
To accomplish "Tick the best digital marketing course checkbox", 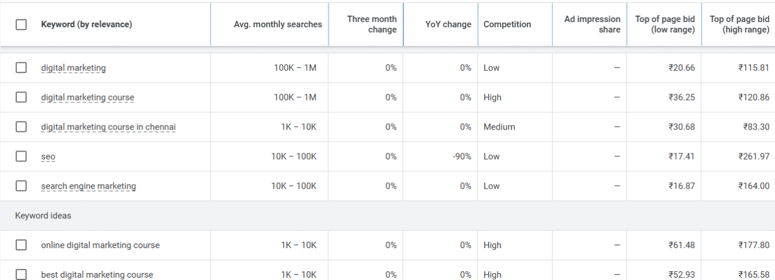I will point(21,274).
